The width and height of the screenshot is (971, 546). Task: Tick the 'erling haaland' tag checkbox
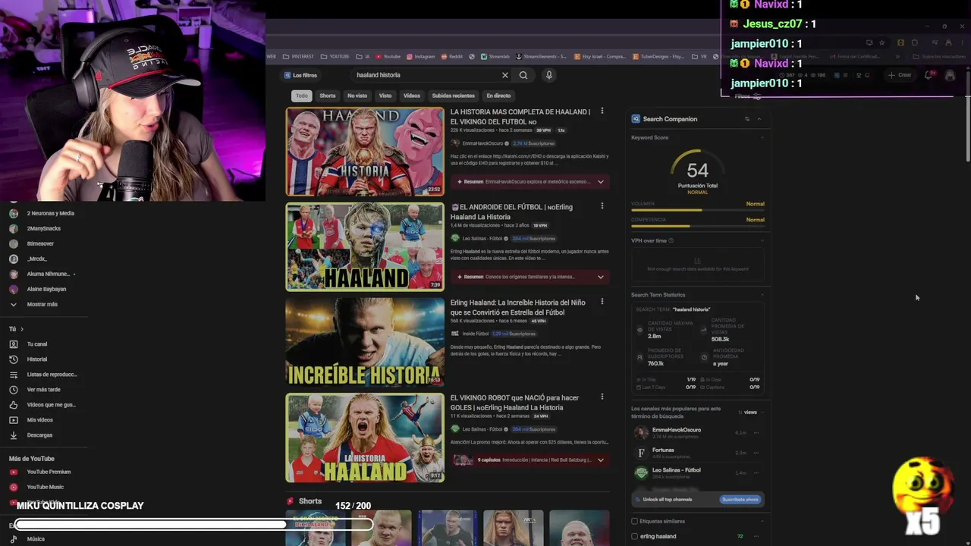pyautogui.click(x=635, y=536)
